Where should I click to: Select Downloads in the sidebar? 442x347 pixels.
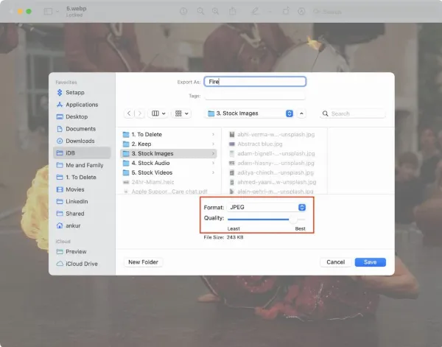pos(82,141)
